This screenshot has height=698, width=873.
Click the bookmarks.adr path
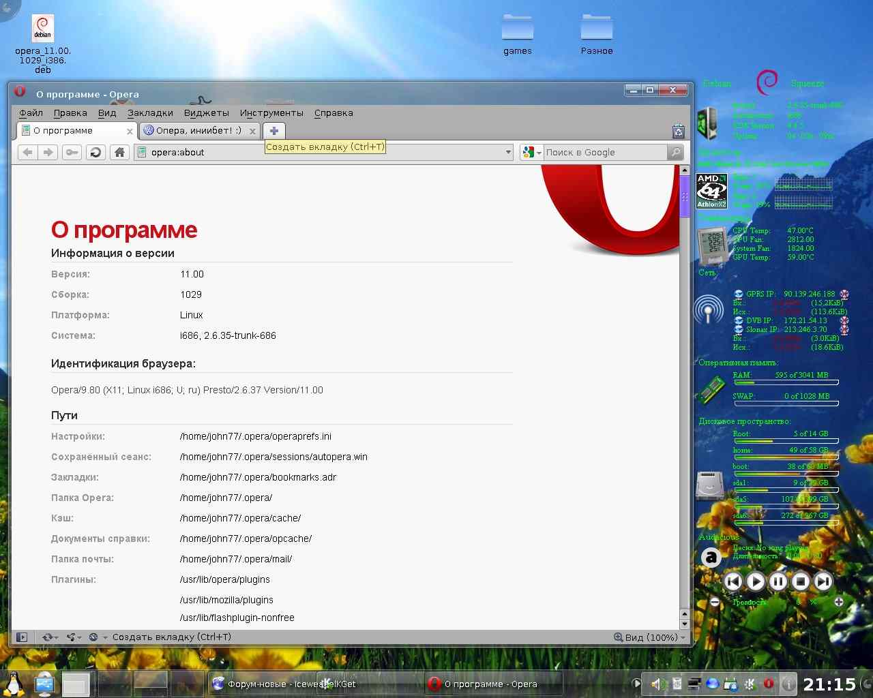(x=258, y=477)
